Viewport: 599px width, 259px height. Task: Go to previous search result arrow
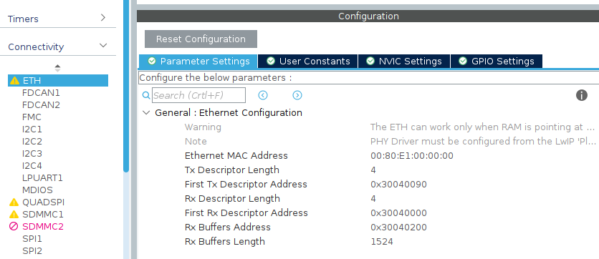(263, 95)
